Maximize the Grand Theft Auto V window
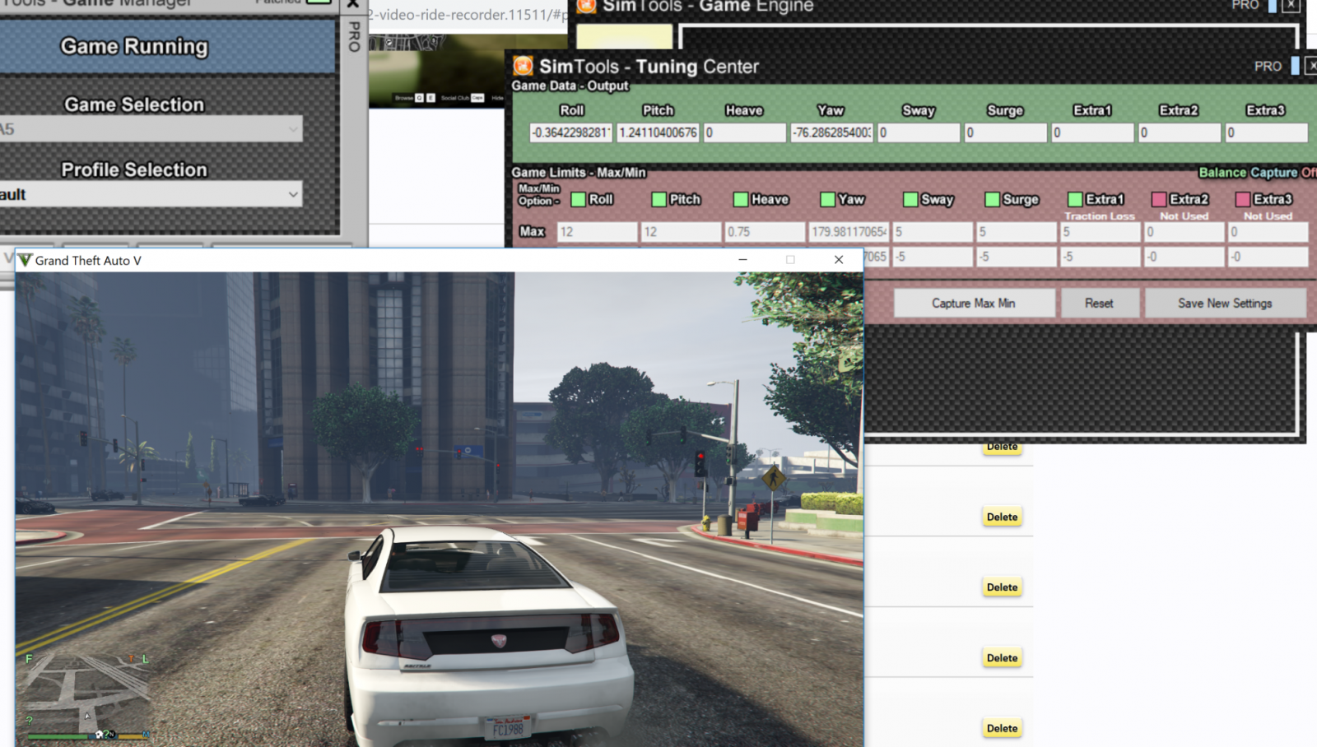The height and width of the screenshot is (747, 1317). [790, 260]
